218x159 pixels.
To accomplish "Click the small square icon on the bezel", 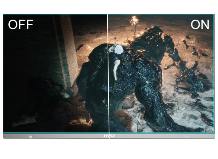I will [x=31, y=137].
